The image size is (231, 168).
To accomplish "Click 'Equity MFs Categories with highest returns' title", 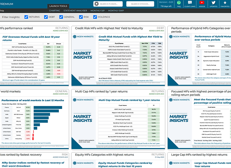I will tap(104, 155).
